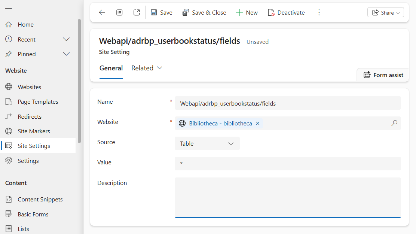Select the General tab
Image resolution: width=416 pixels, height=234 pixels.
click(111, 68)
